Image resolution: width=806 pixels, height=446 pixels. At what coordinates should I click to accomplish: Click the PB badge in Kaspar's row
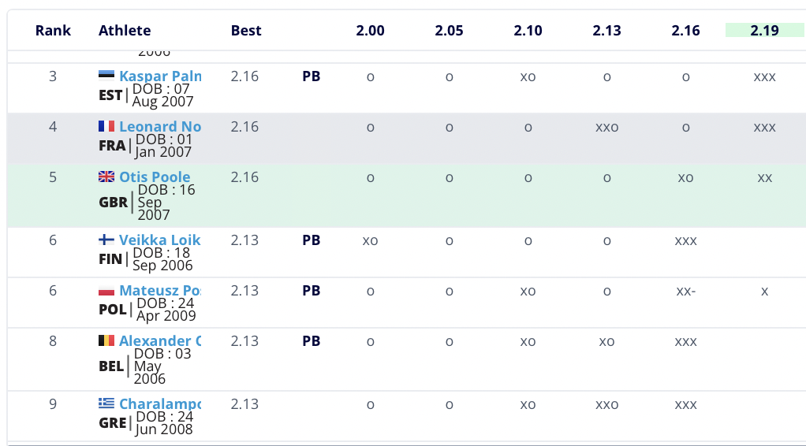[x=312, y=76]
